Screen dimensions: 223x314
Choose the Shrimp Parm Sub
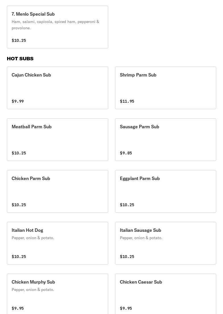pyautogui.click(x=165, y=88)
